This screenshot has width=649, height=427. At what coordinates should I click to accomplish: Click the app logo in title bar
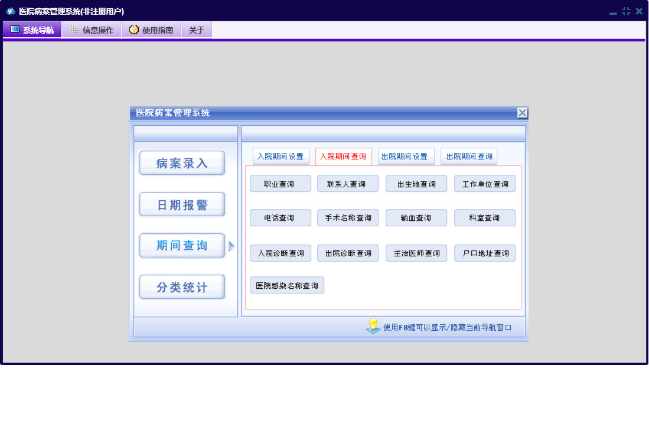coord(11,11)
